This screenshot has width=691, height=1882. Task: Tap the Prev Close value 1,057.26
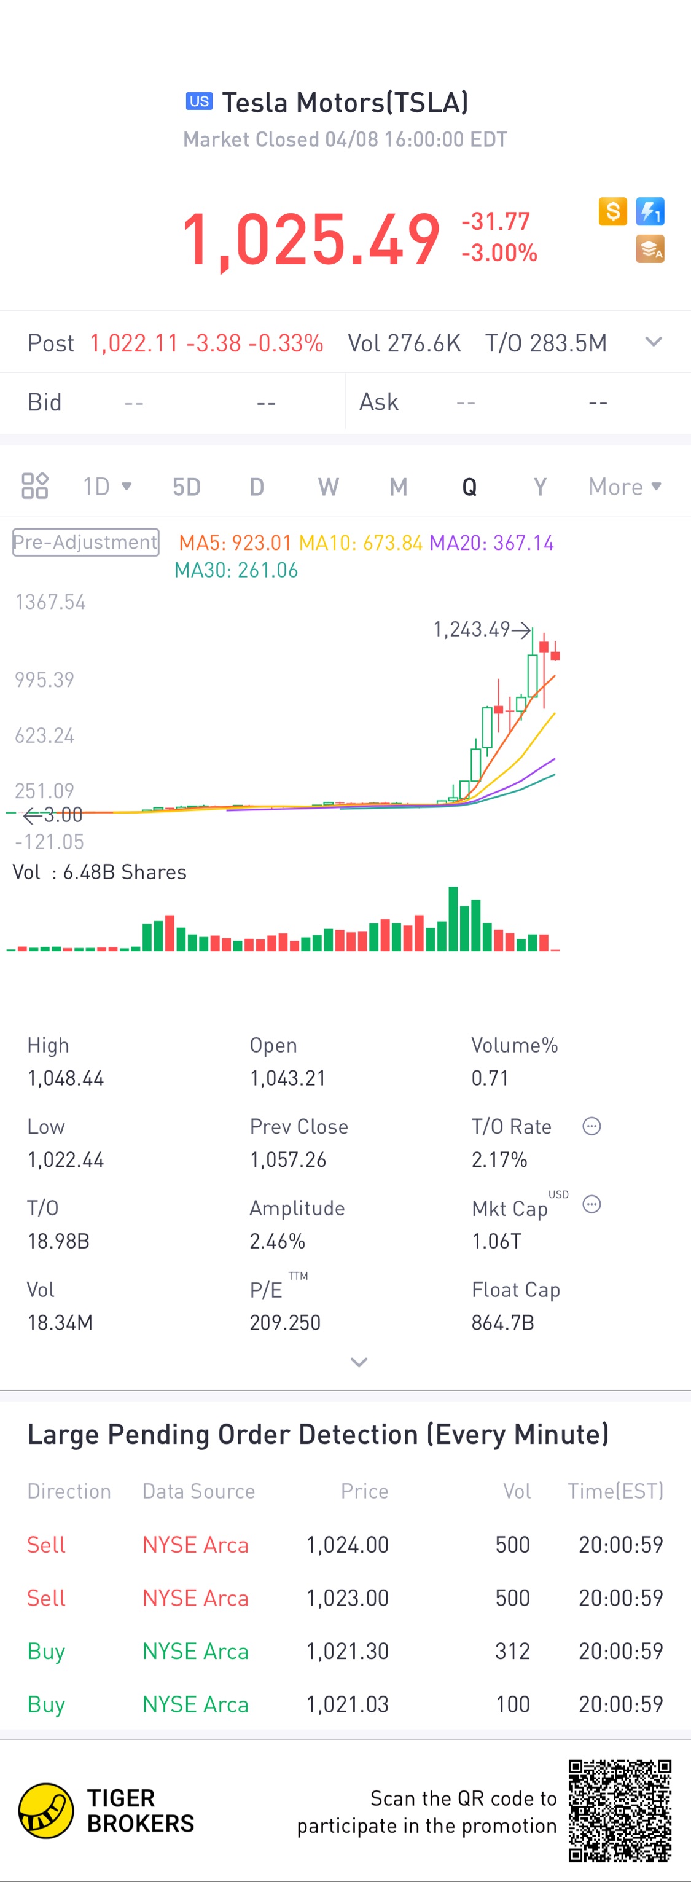tap(288, 1159)
